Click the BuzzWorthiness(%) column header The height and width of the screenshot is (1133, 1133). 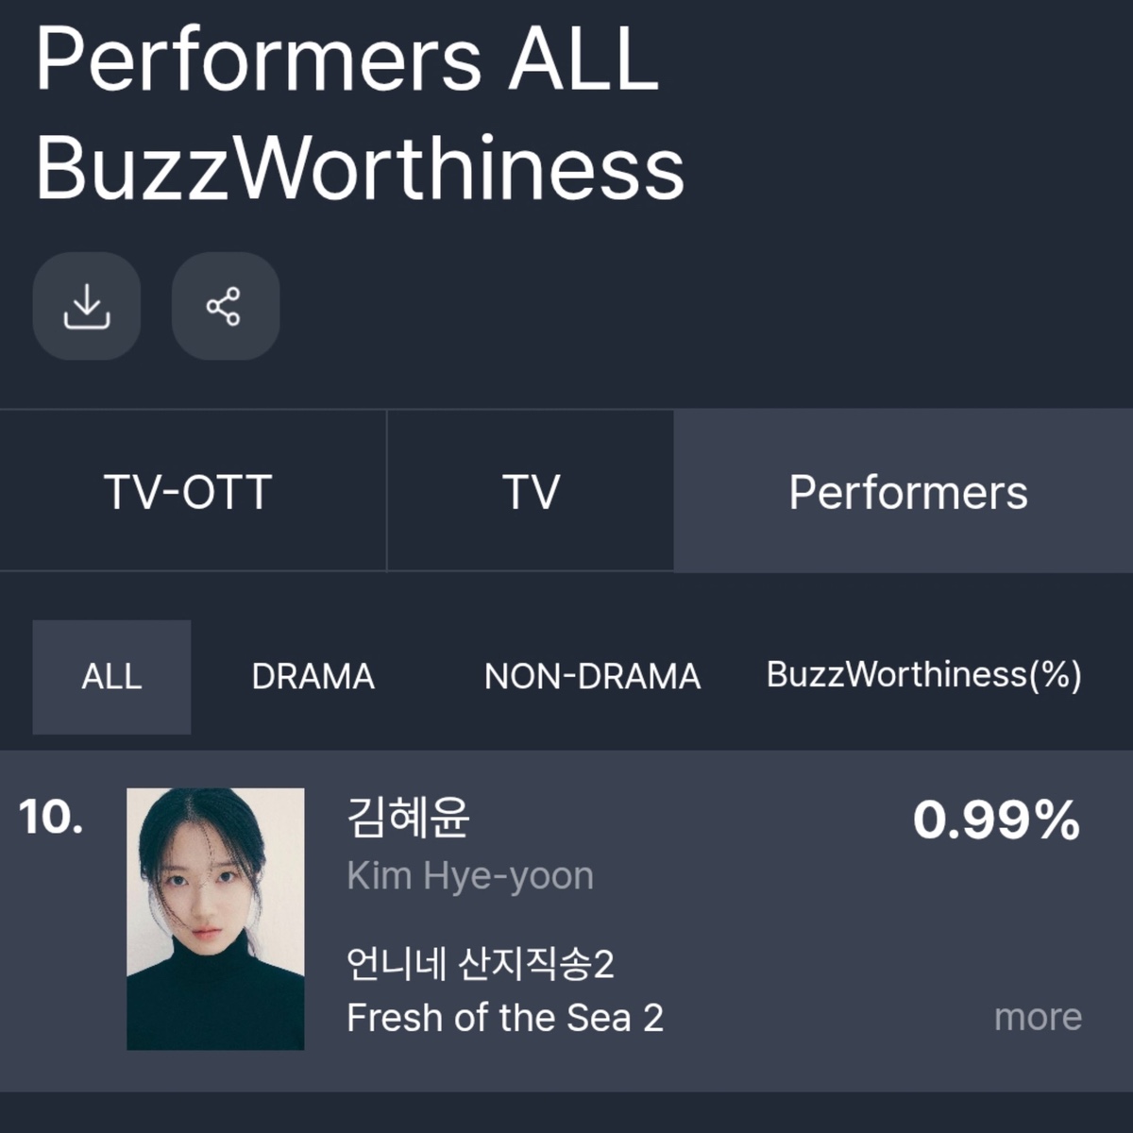[923, 674]
